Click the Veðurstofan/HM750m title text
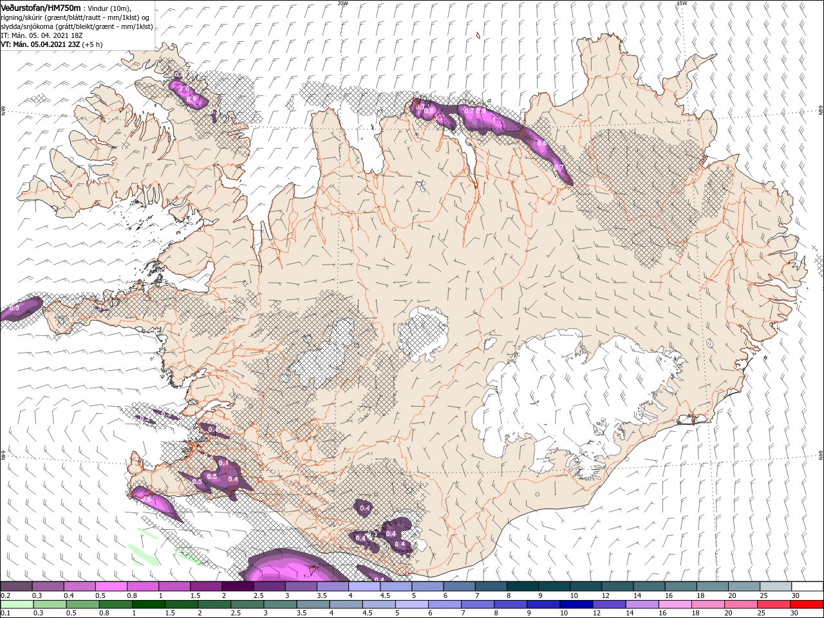 pyautogui.click(x=41, y=7)
